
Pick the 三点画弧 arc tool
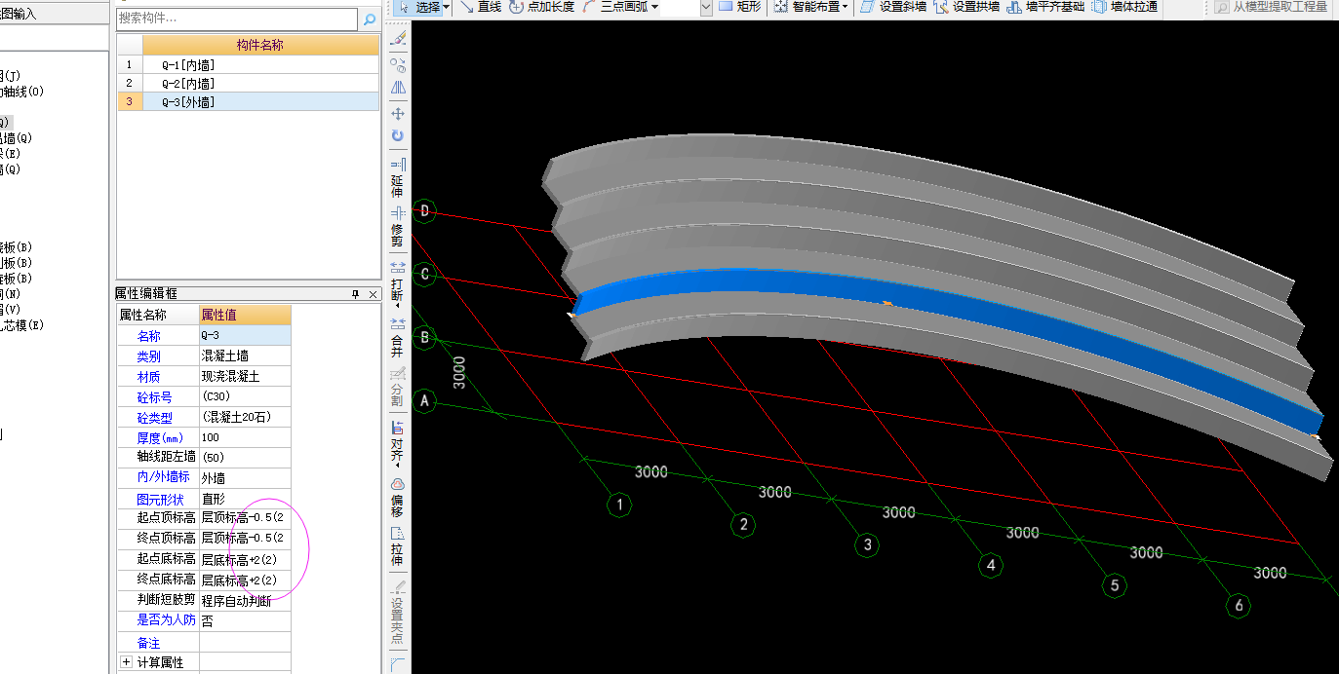click(x=614, y=7)
